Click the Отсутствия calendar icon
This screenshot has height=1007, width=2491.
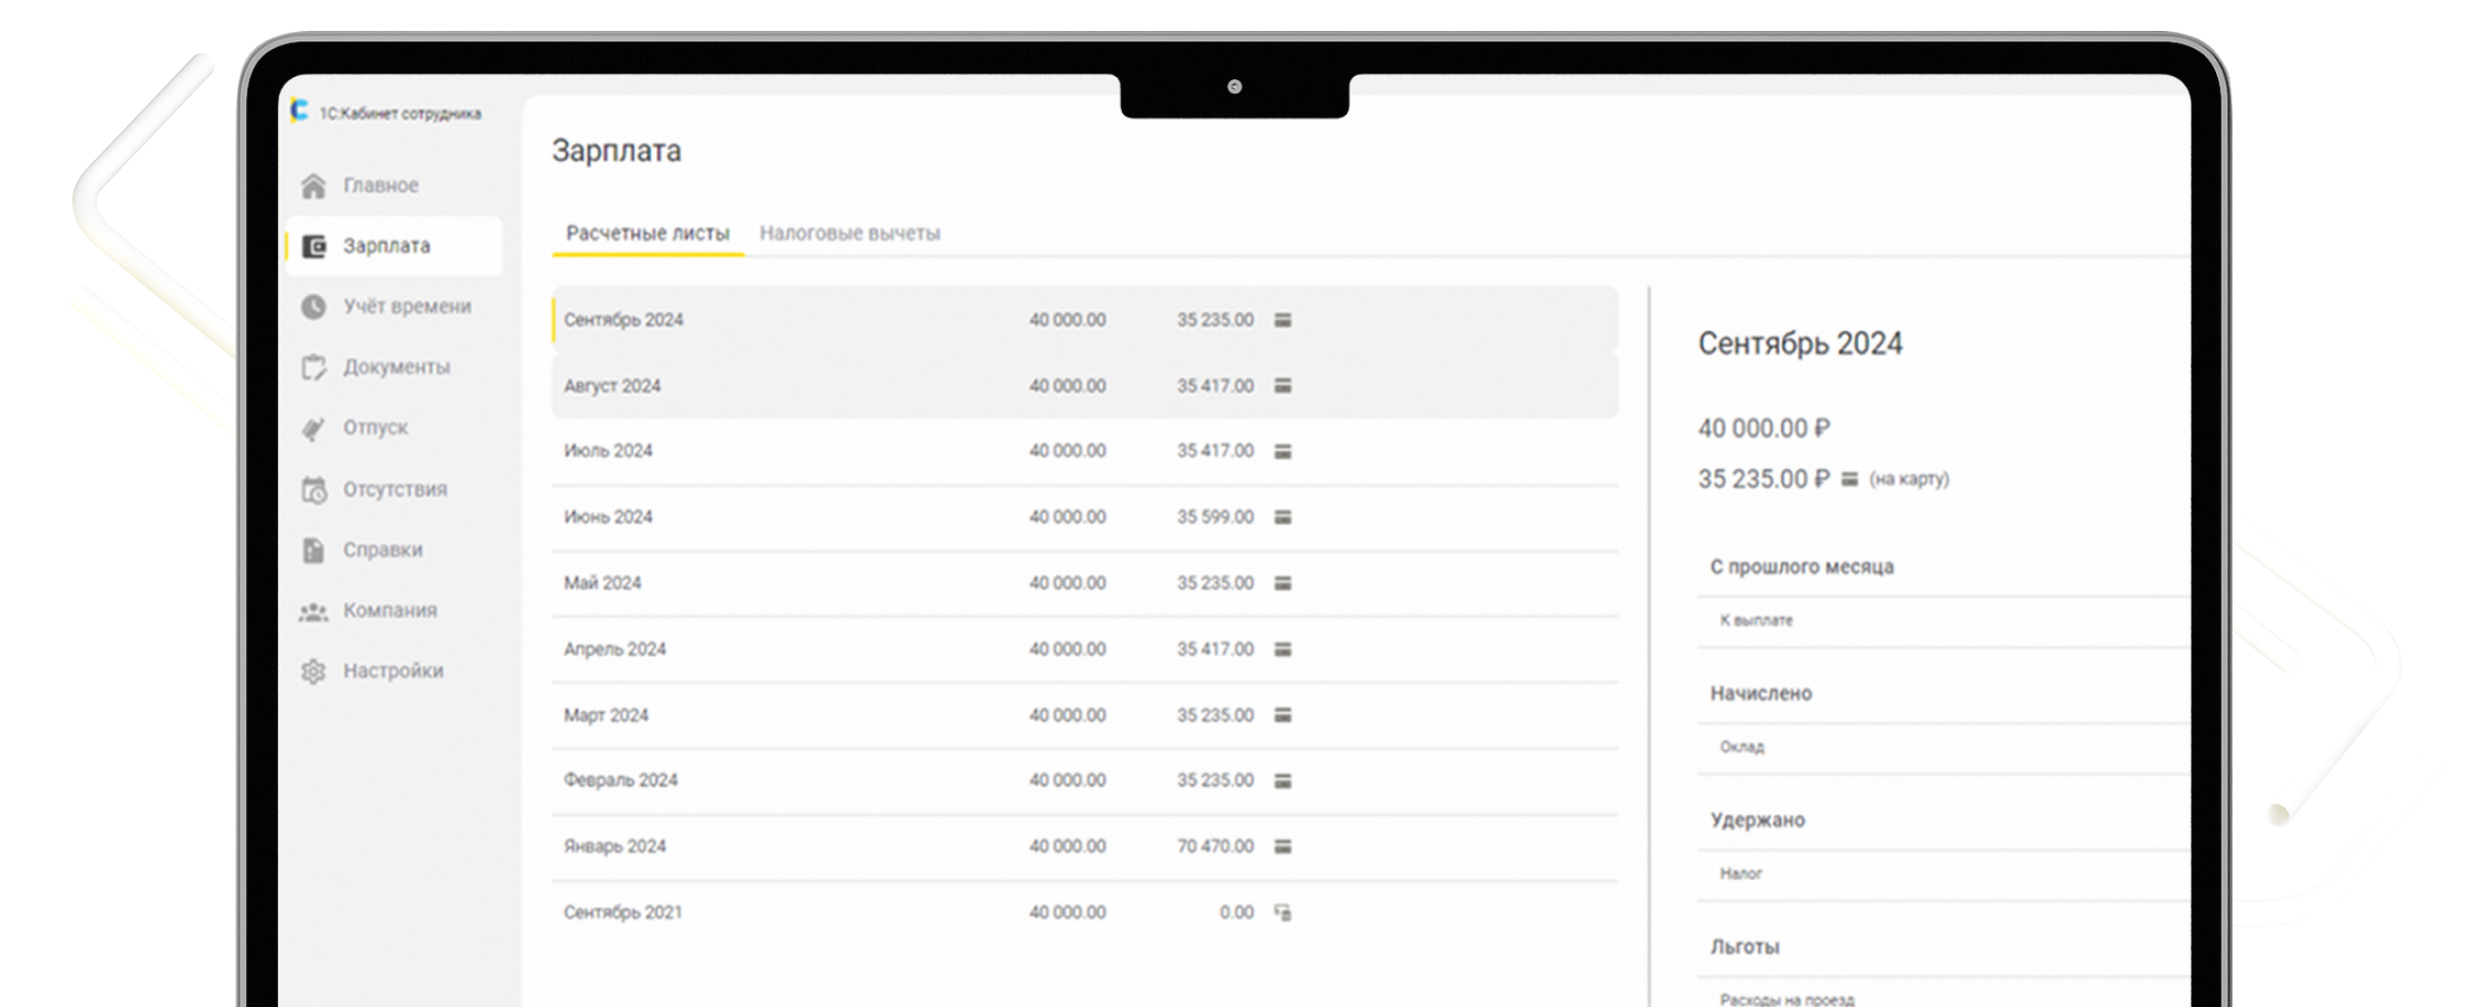[x=314, y=490]
